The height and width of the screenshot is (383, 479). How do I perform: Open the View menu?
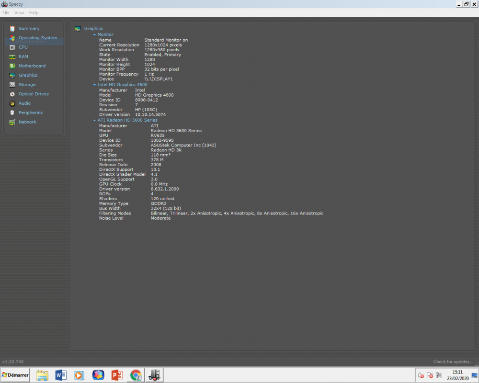point(19,12)
